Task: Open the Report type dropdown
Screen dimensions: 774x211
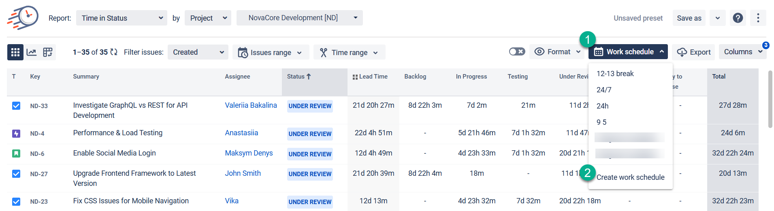Action: 122,18
